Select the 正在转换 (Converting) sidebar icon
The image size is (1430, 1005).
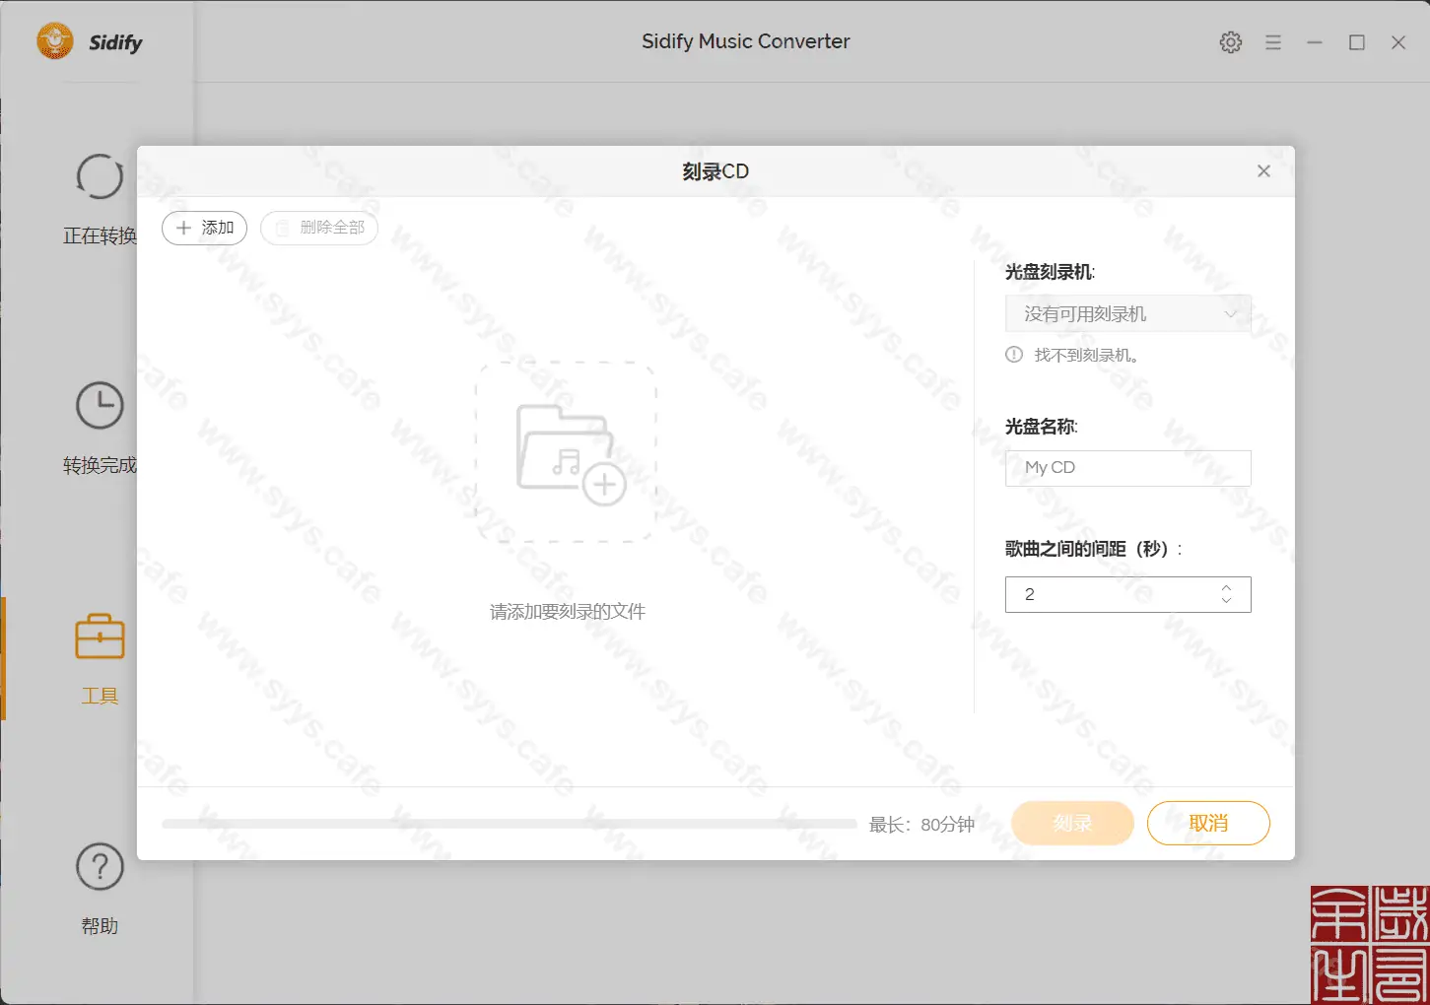99,177
